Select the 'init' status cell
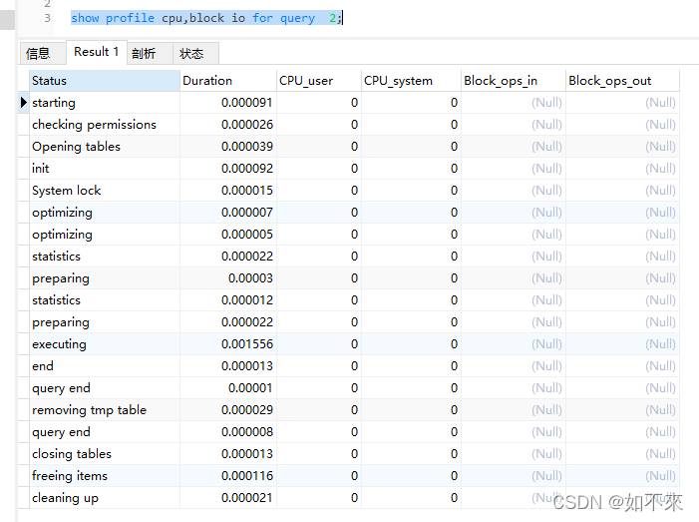 tap(105, 169)
